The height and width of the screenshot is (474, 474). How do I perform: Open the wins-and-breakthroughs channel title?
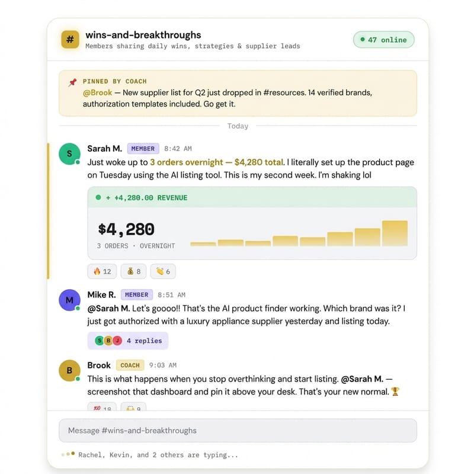pos(143,35)
